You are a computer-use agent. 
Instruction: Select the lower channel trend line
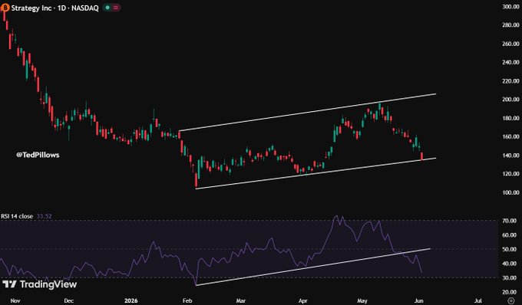pos(316,173)
